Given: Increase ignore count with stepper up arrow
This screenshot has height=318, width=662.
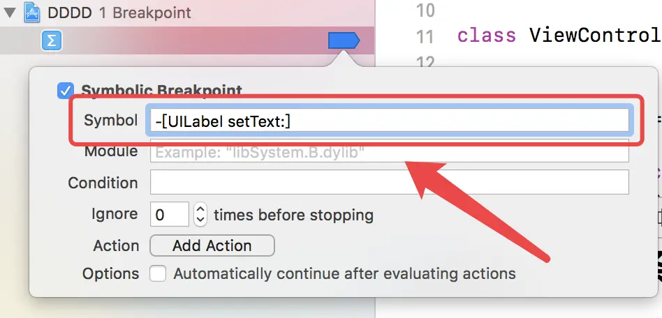Looking at the screenshot, I should coord(200,209).
